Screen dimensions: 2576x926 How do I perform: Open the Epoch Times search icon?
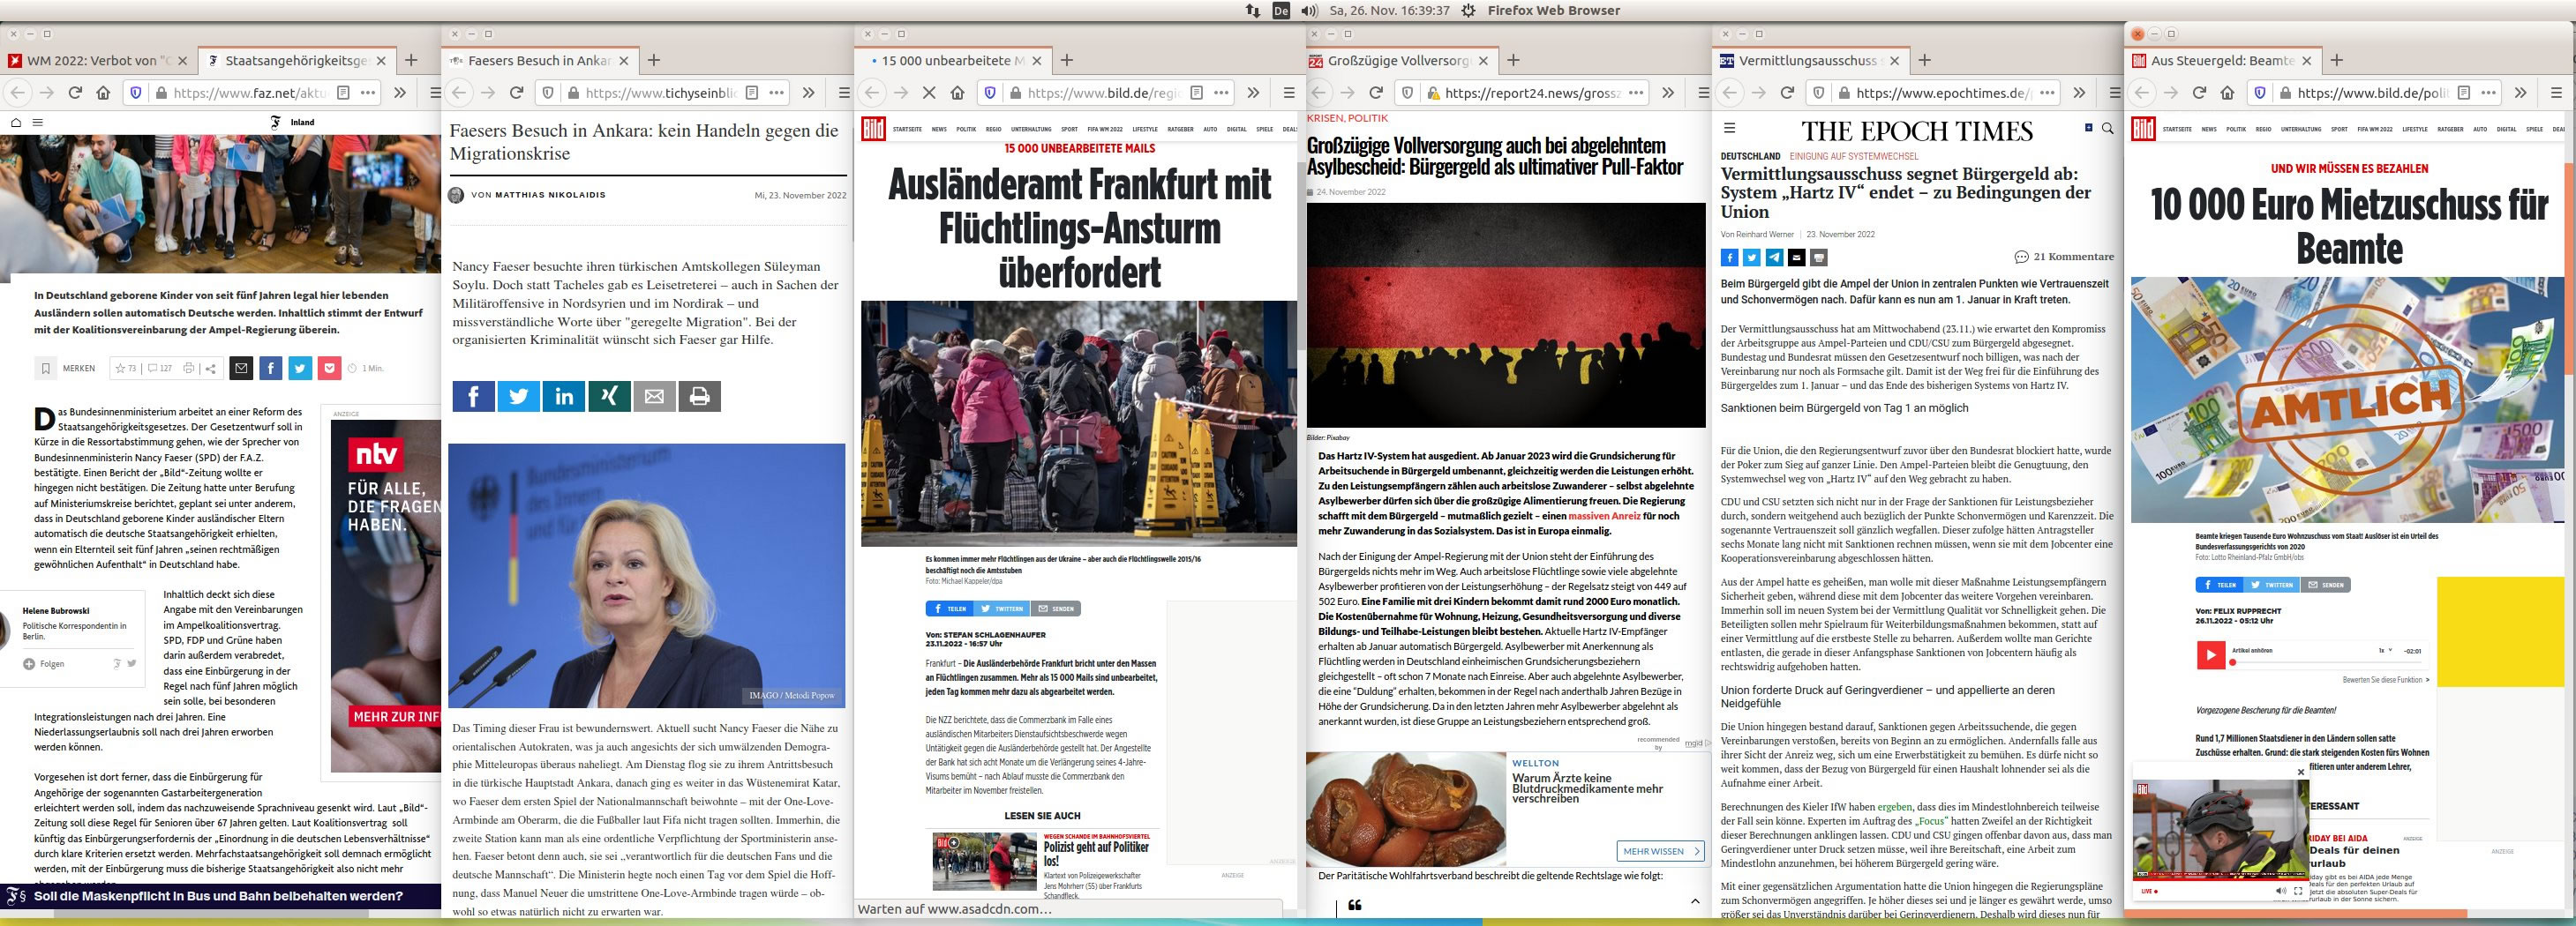pos(2107,129)
